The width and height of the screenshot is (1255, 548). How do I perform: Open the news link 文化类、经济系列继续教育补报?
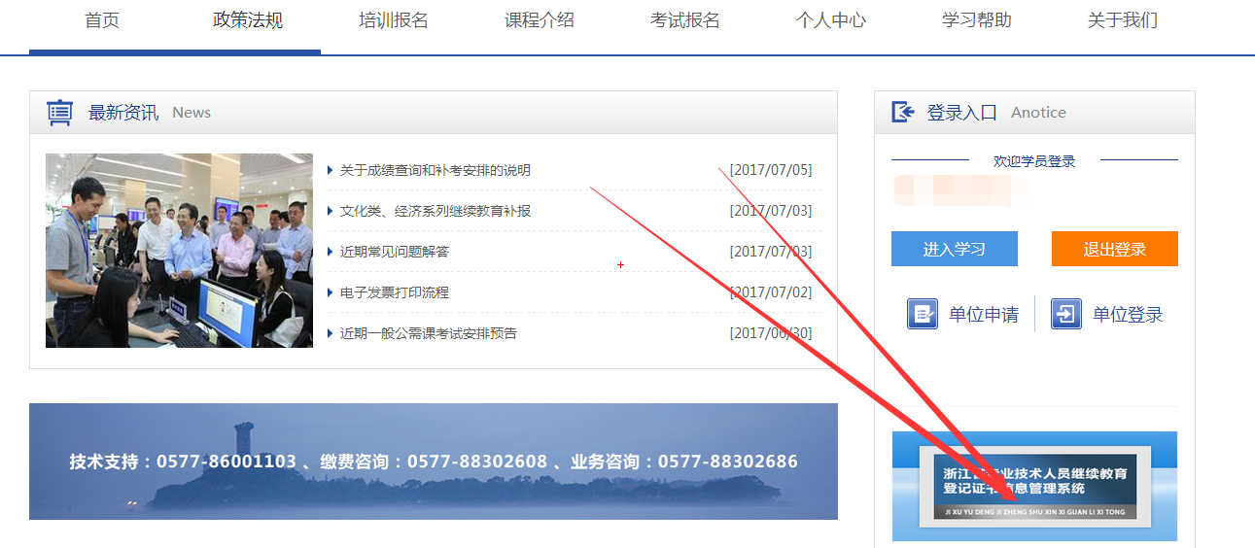pyautogui.click(x=436, y=211)
